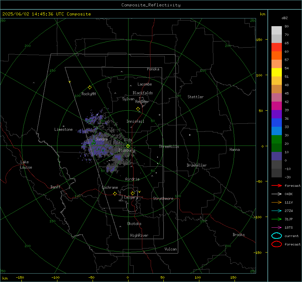The width and height of the screenshot is (302, 282).
Task: Select the lightest gray 70-80 dBZ swatch
Action: point(276,31)
